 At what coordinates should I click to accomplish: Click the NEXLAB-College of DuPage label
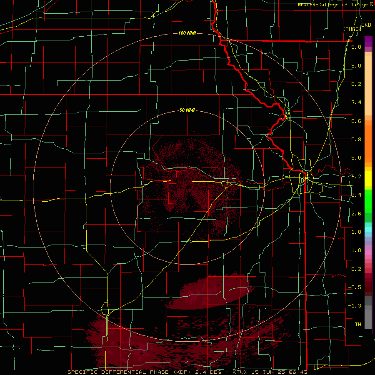click(x=333, y=5)
